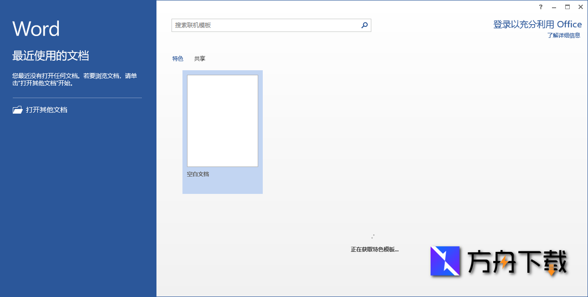Switch to the 共享 tab
This screenshot has height=297, width=588.
pos(199,58)
